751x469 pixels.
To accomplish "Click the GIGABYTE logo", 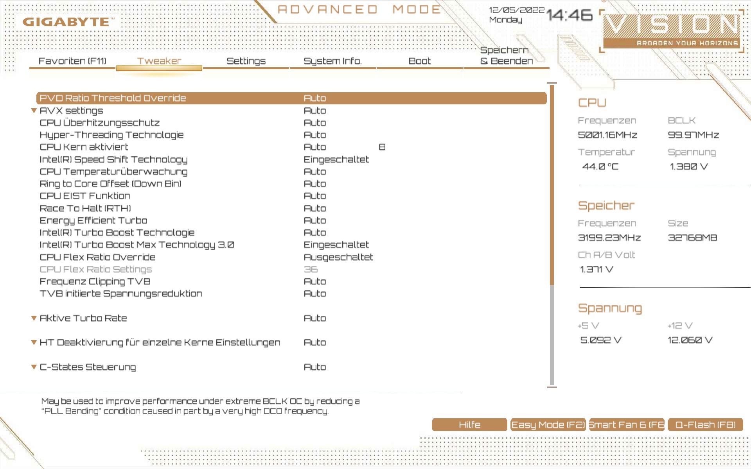I will (x=68, y=22).
